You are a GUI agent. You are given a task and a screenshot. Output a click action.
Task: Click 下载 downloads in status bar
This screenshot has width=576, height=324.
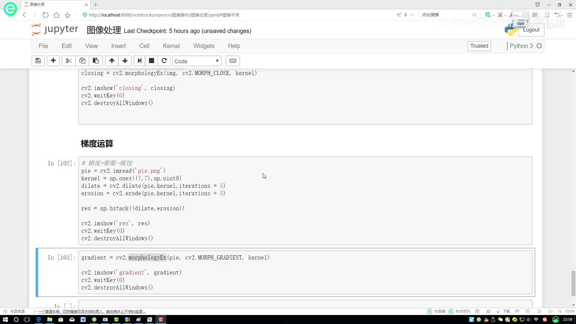pyautogui.click(x=504, y=311)
